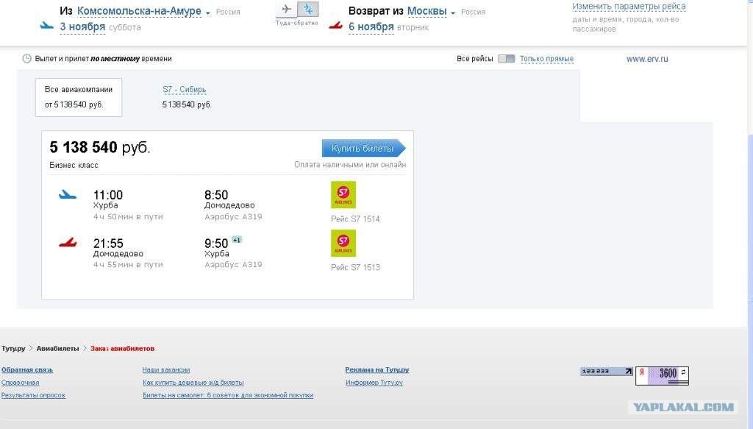Toggle the all flights / direct only switch
The height and width of the screenshot is (429, 753).
[x=506, y=59]
